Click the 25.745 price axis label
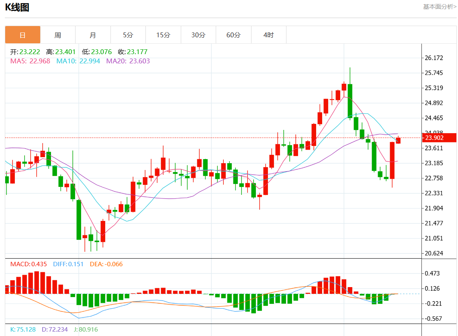 pyautogui.click(x=434, y=73)
